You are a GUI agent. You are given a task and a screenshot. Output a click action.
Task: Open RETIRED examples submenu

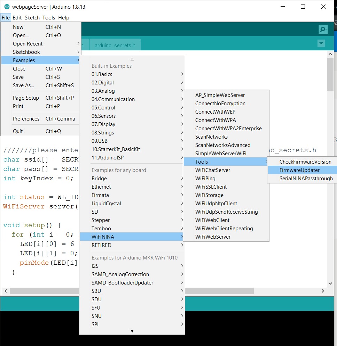pyautogui.click(x=132, y=245)
